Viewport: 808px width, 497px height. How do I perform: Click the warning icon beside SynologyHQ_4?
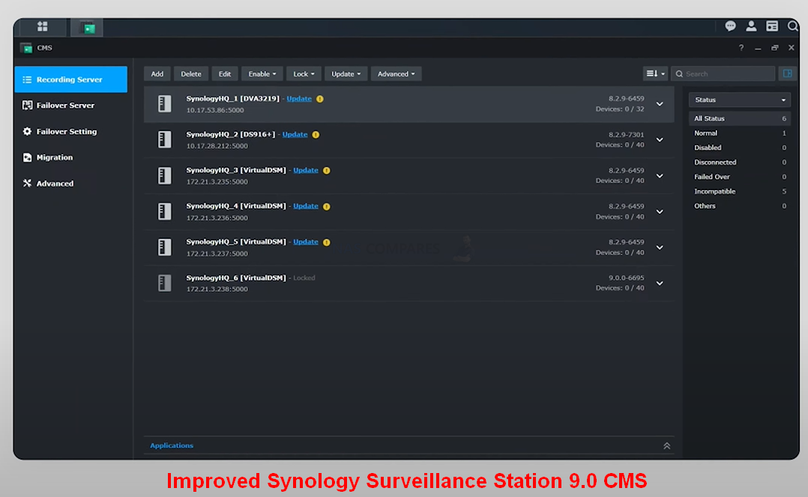tap(327, 207)
